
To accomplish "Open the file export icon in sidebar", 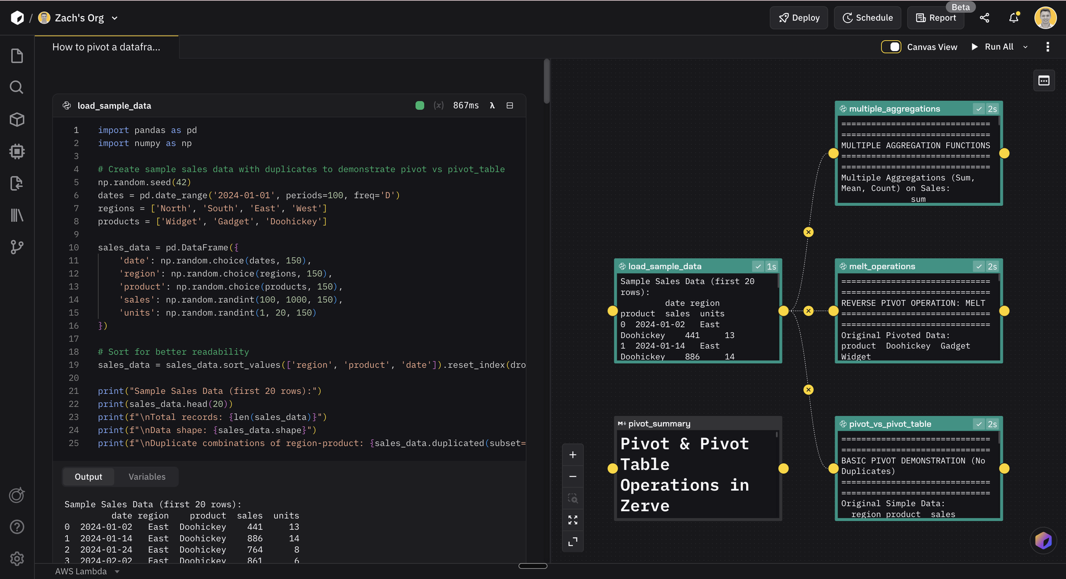I will click(x=17, y=183).
